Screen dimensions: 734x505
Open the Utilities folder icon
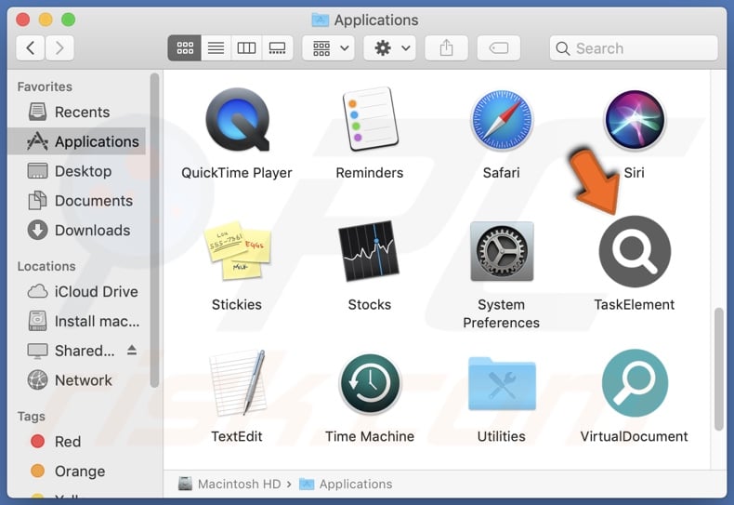[x=502, y=384]
